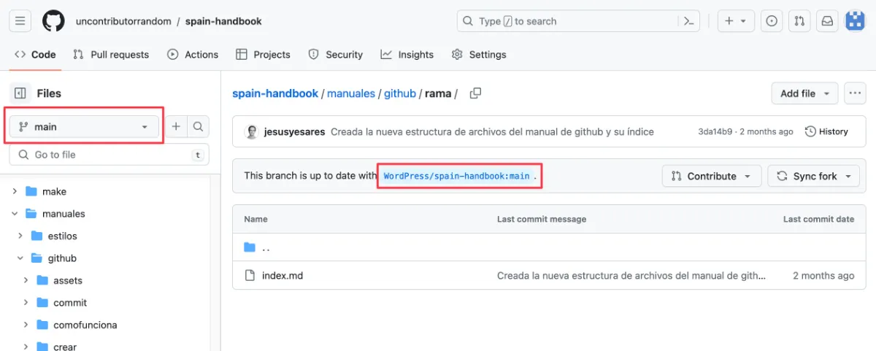Click the comofunciona folder icon

pyautogui.click(x=42, y=325)
